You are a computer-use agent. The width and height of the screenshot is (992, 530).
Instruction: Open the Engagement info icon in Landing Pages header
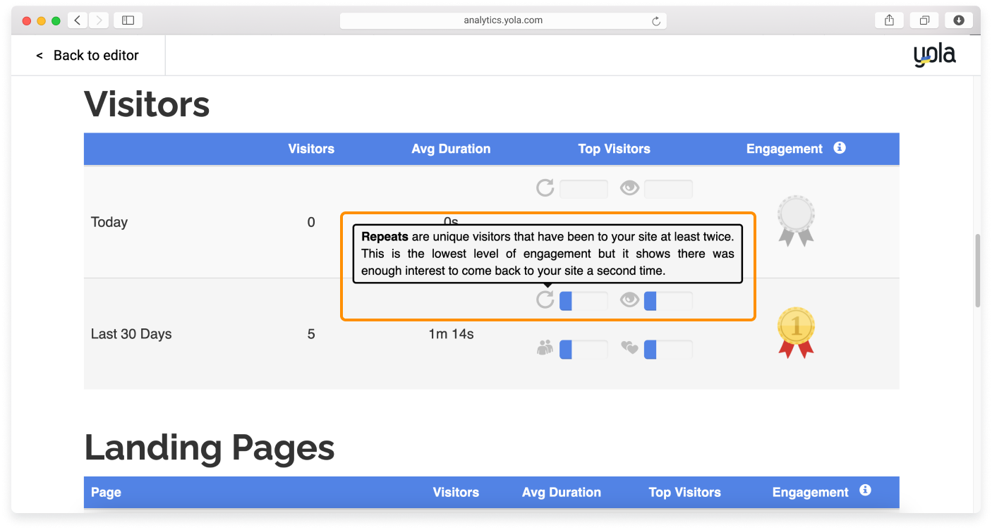click(865, 491)
